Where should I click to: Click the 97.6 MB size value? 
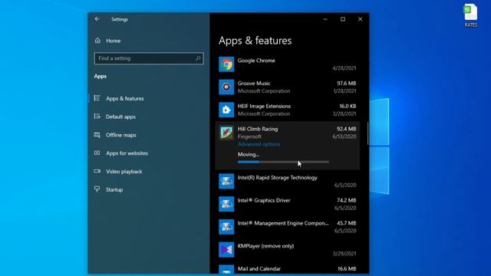pos(347,84)
